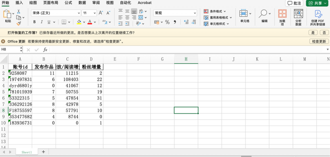Click the center text horizontally icon
The height and width of the screenshot is (157, 330).
127,17
